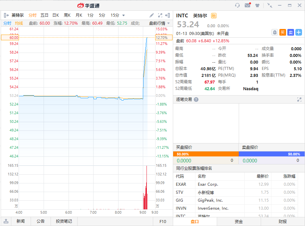Open the 盘前行情 dropdown

coord(159,23)
